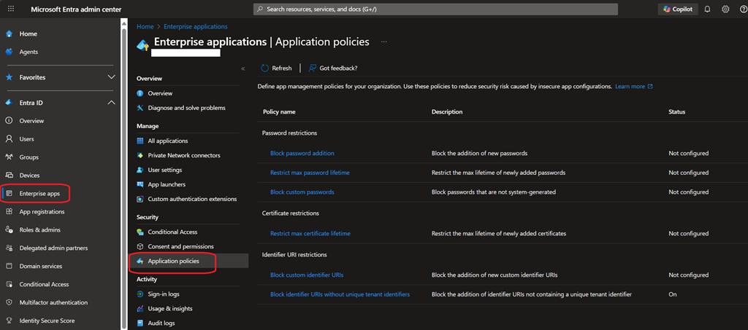Expand the Favorites section
Viewport: 748px width, 330px height.
pyautogui.click(x=111, y=77)
